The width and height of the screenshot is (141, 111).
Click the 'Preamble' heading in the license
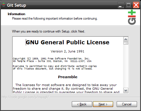click(x=68, y=77)
